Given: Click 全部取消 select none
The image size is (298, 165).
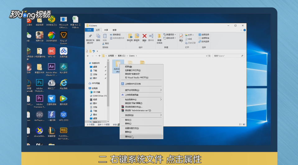Looking at the screenshot, I should click(x=204, y=38).
